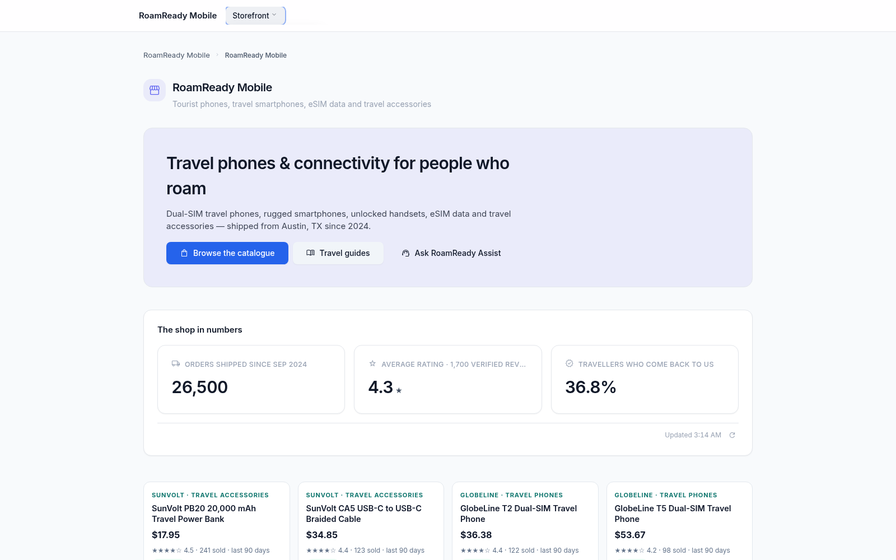The image size is (896, 560).
Task: Click the 4.4 · 122 sold rating line
Action: point(520,550)
